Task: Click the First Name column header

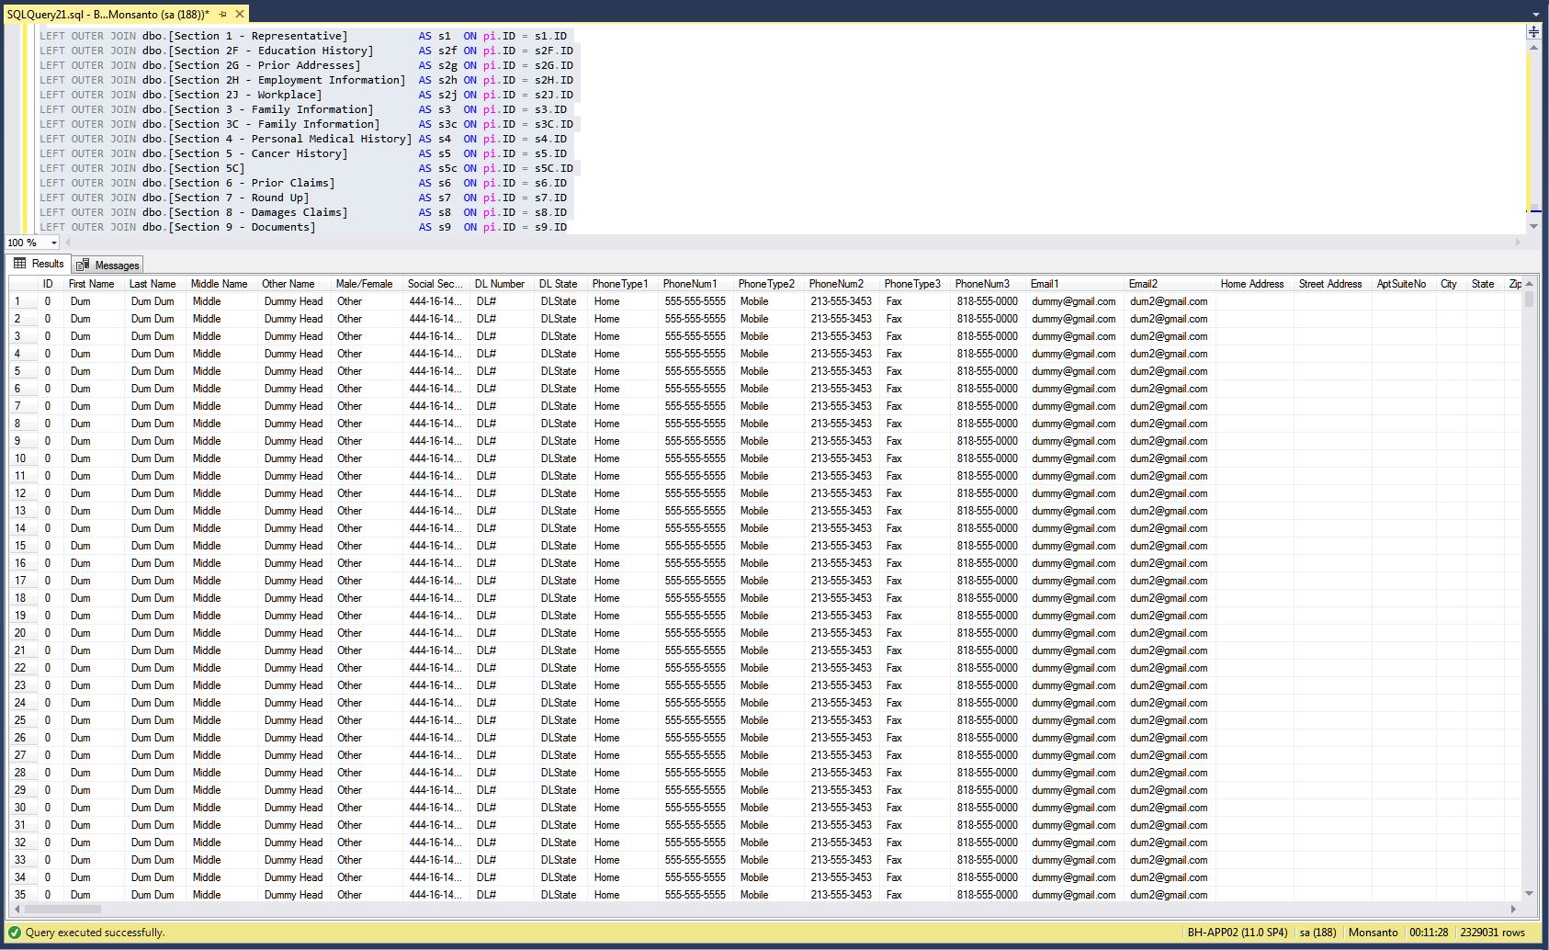Action: (92, 284)
